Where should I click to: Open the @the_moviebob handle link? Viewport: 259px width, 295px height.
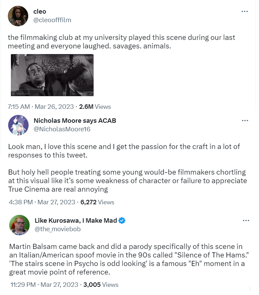point(58,229)
